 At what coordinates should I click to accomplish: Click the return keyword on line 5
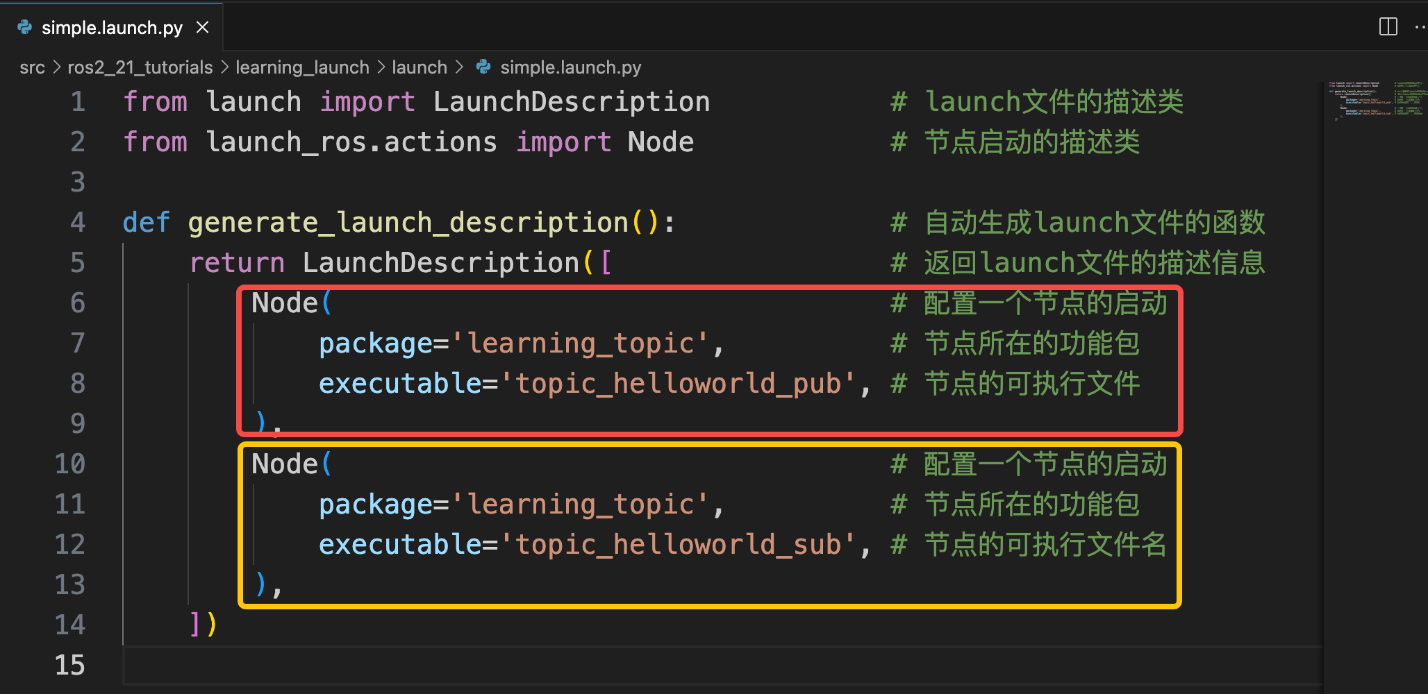click(237, 263)
